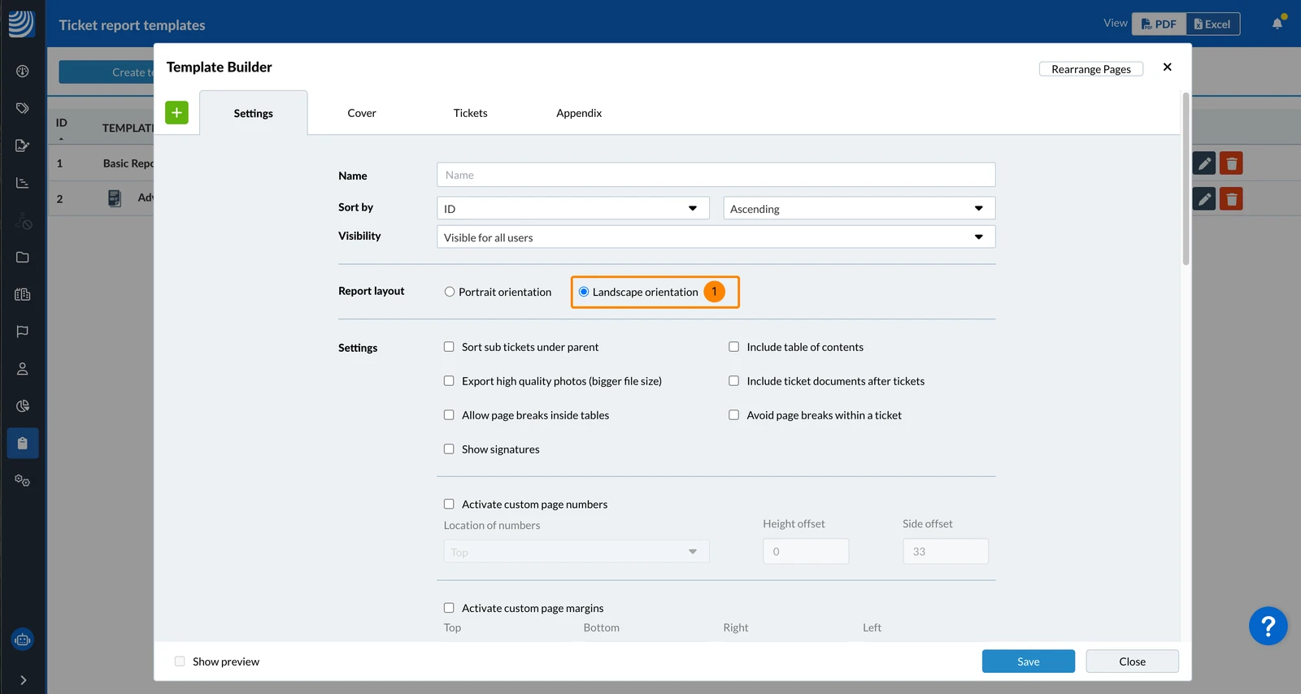Open the clipboard reports sidebar icon
The width and height of the screenshot is (1301, 694).
point(23,443)
